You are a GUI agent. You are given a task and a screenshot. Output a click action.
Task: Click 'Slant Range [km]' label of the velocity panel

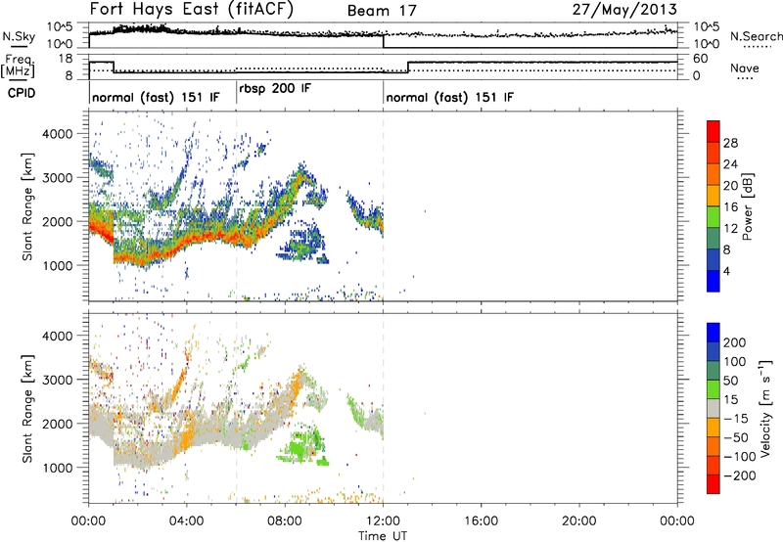pos(27,408)
